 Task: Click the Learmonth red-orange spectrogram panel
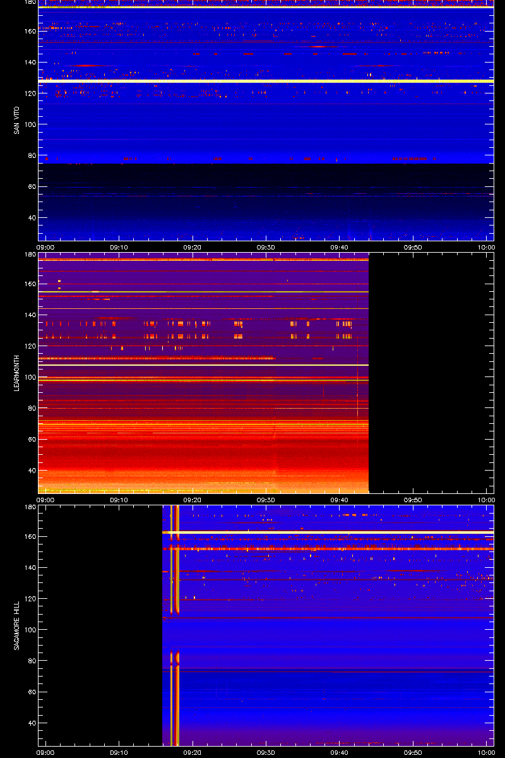coord(203,373)
